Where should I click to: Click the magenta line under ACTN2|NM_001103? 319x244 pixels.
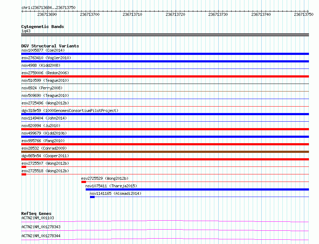click(x=165, y=221)
